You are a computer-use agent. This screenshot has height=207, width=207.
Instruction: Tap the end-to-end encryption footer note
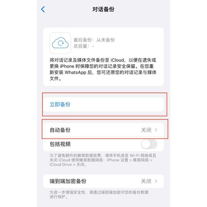[99, 195]
